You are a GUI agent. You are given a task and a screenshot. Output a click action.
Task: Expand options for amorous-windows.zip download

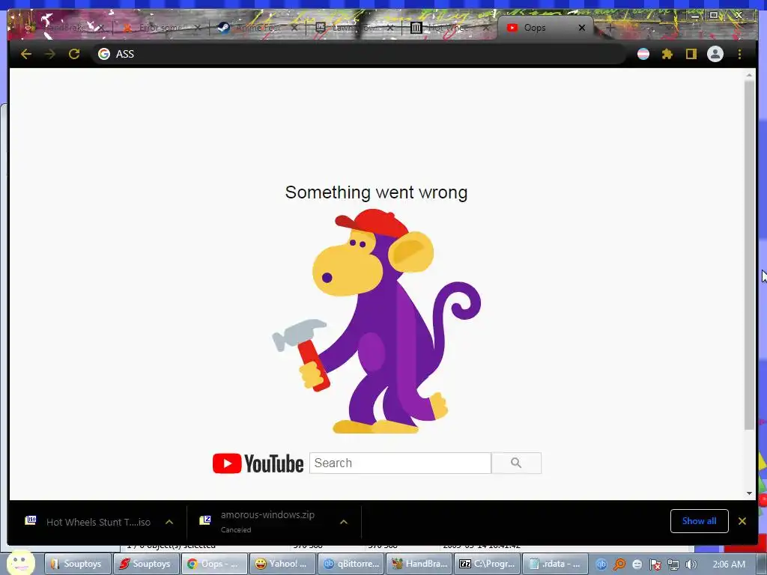(344, 522)
